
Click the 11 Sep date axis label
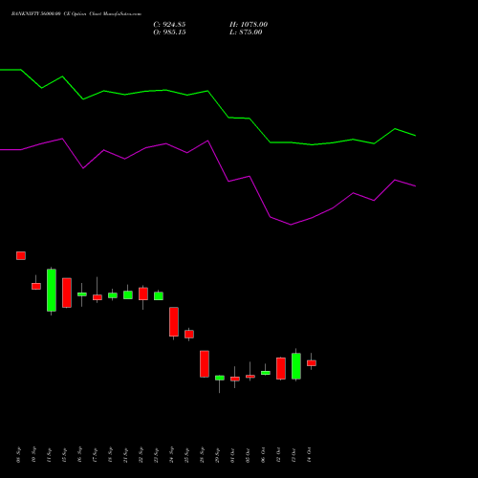point(49,455)
